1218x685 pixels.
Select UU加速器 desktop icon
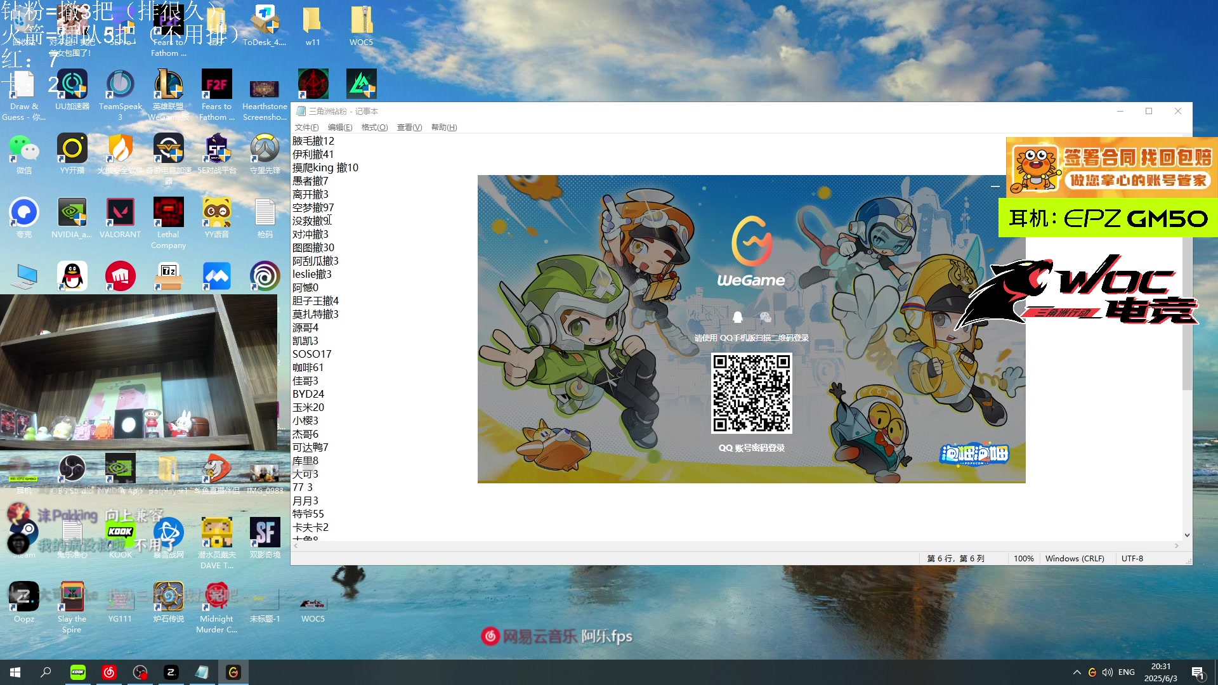(x=72, y=90)
